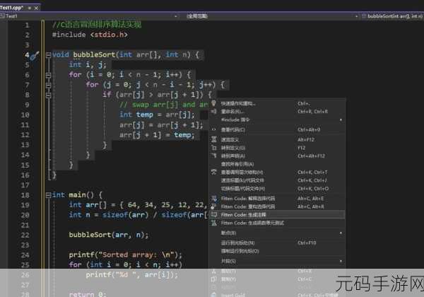424x297 pixels.
Task: Collapse the bubbleSort function at line 4
Action: point(48,55)
